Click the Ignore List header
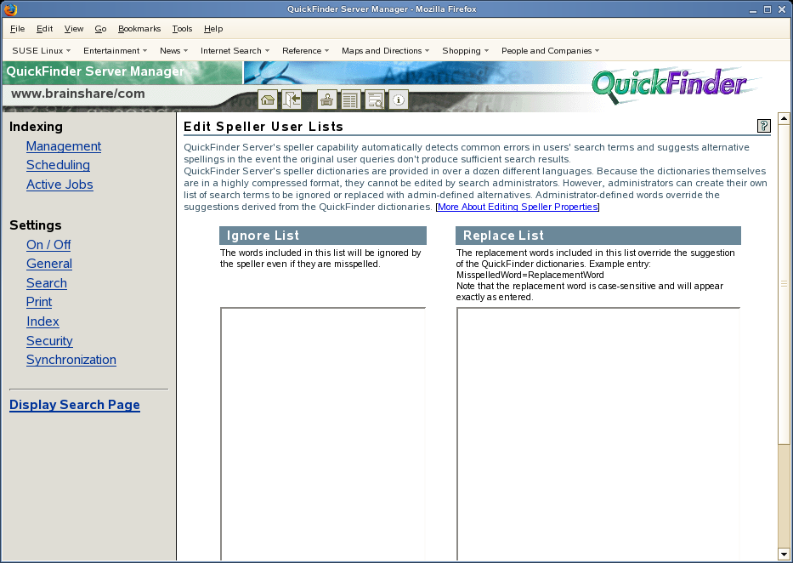 (323, 236)
